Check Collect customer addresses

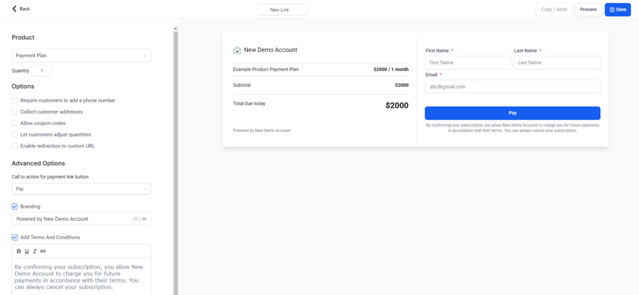point(15,112)
